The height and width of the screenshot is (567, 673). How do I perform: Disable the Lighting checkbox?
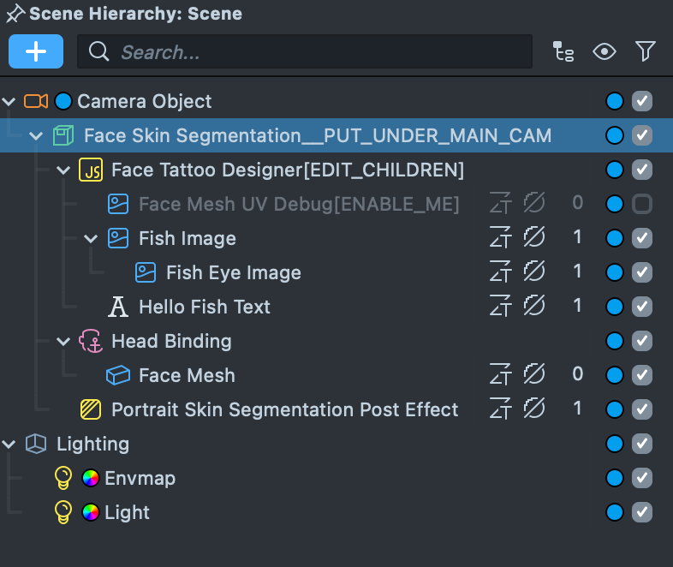pos(642,444)
